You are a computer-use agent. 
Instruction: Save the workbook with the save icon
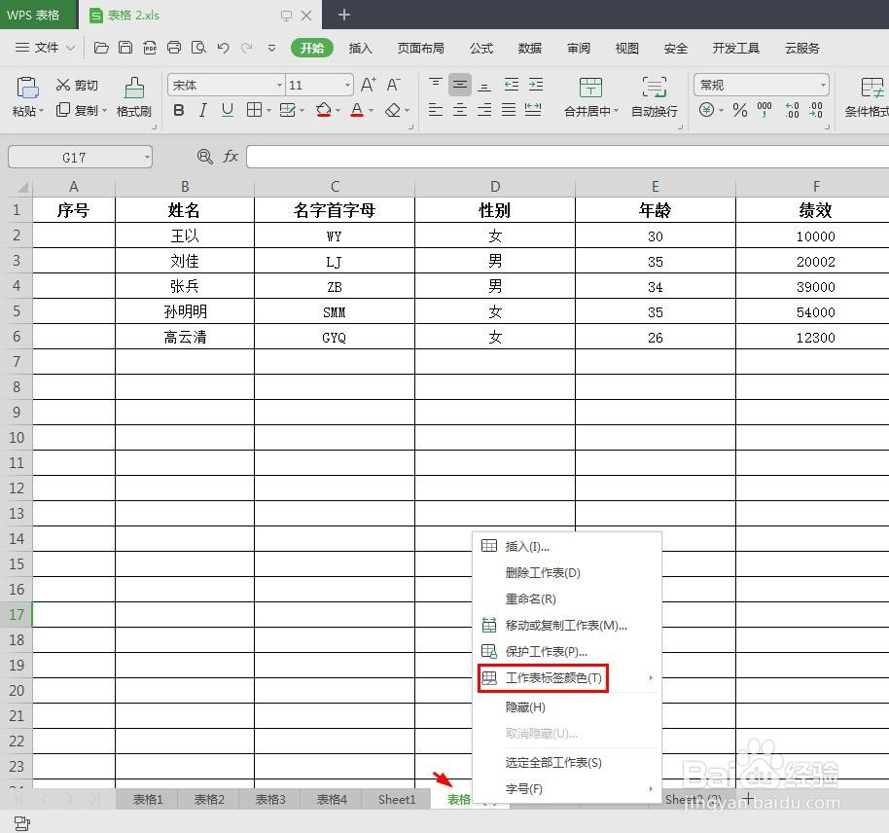125,48
